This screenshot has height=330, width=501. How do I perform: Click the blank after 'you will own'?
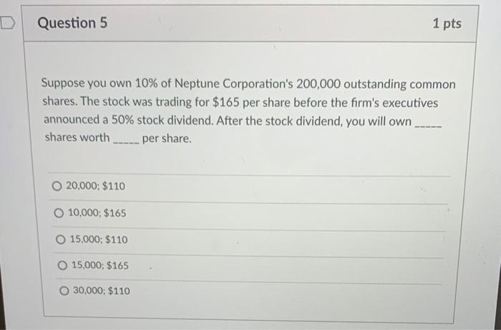[x=428, y=122]
